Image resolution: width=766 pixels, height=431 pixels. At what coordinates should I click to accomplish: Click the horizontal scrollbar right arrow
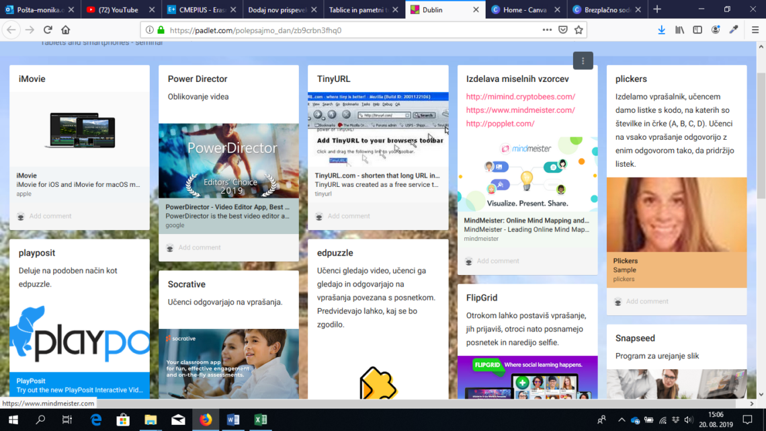click(x=752, y=403)
